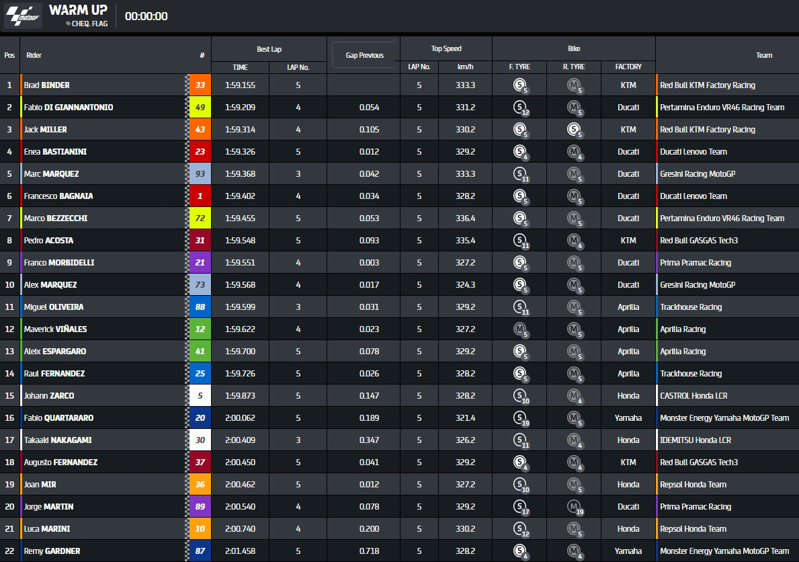Click Marc Marquez's front tyre icon
799x562 pixels.
coord(519,174)
